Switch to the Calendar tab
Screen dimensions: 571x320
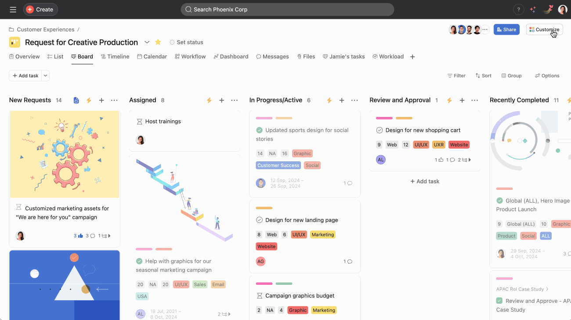point(152,56)
